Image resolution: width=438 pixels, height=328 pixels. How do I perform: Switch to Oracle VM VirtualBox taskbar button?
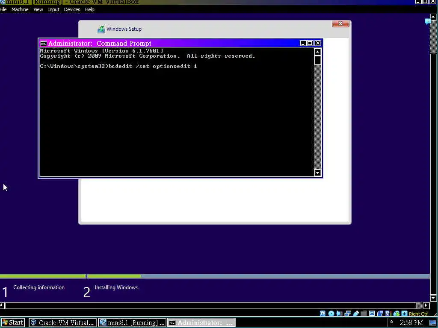pyautogui.click(x=63, y=323)
